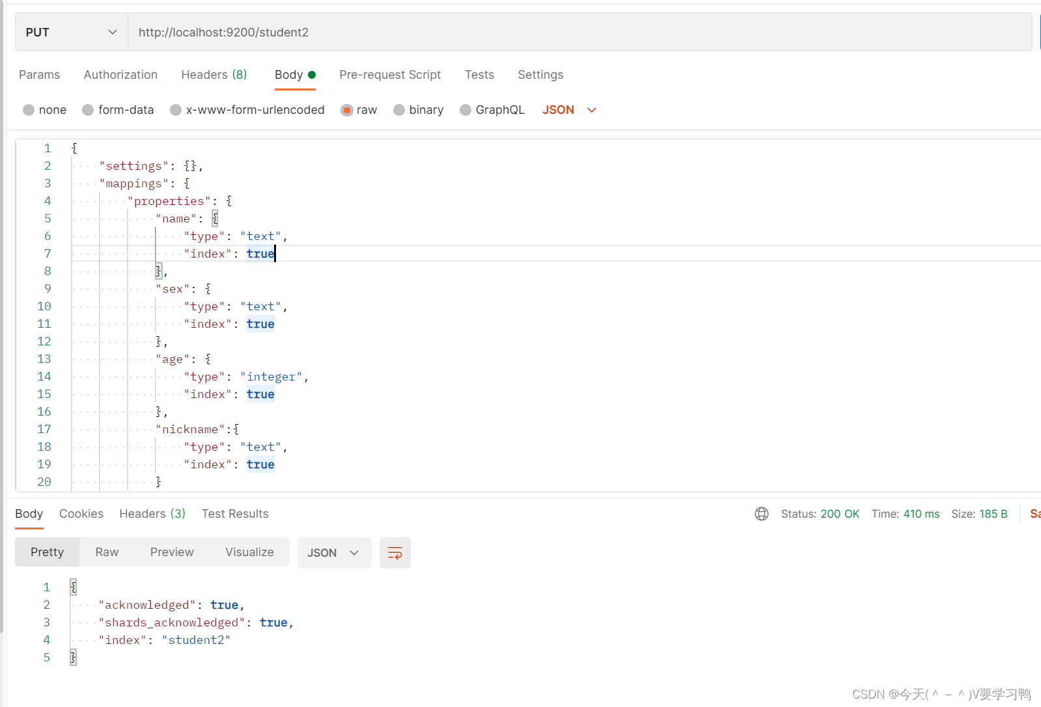Open the request Settings tab
Screen dimensions: 1041x707
540,75
